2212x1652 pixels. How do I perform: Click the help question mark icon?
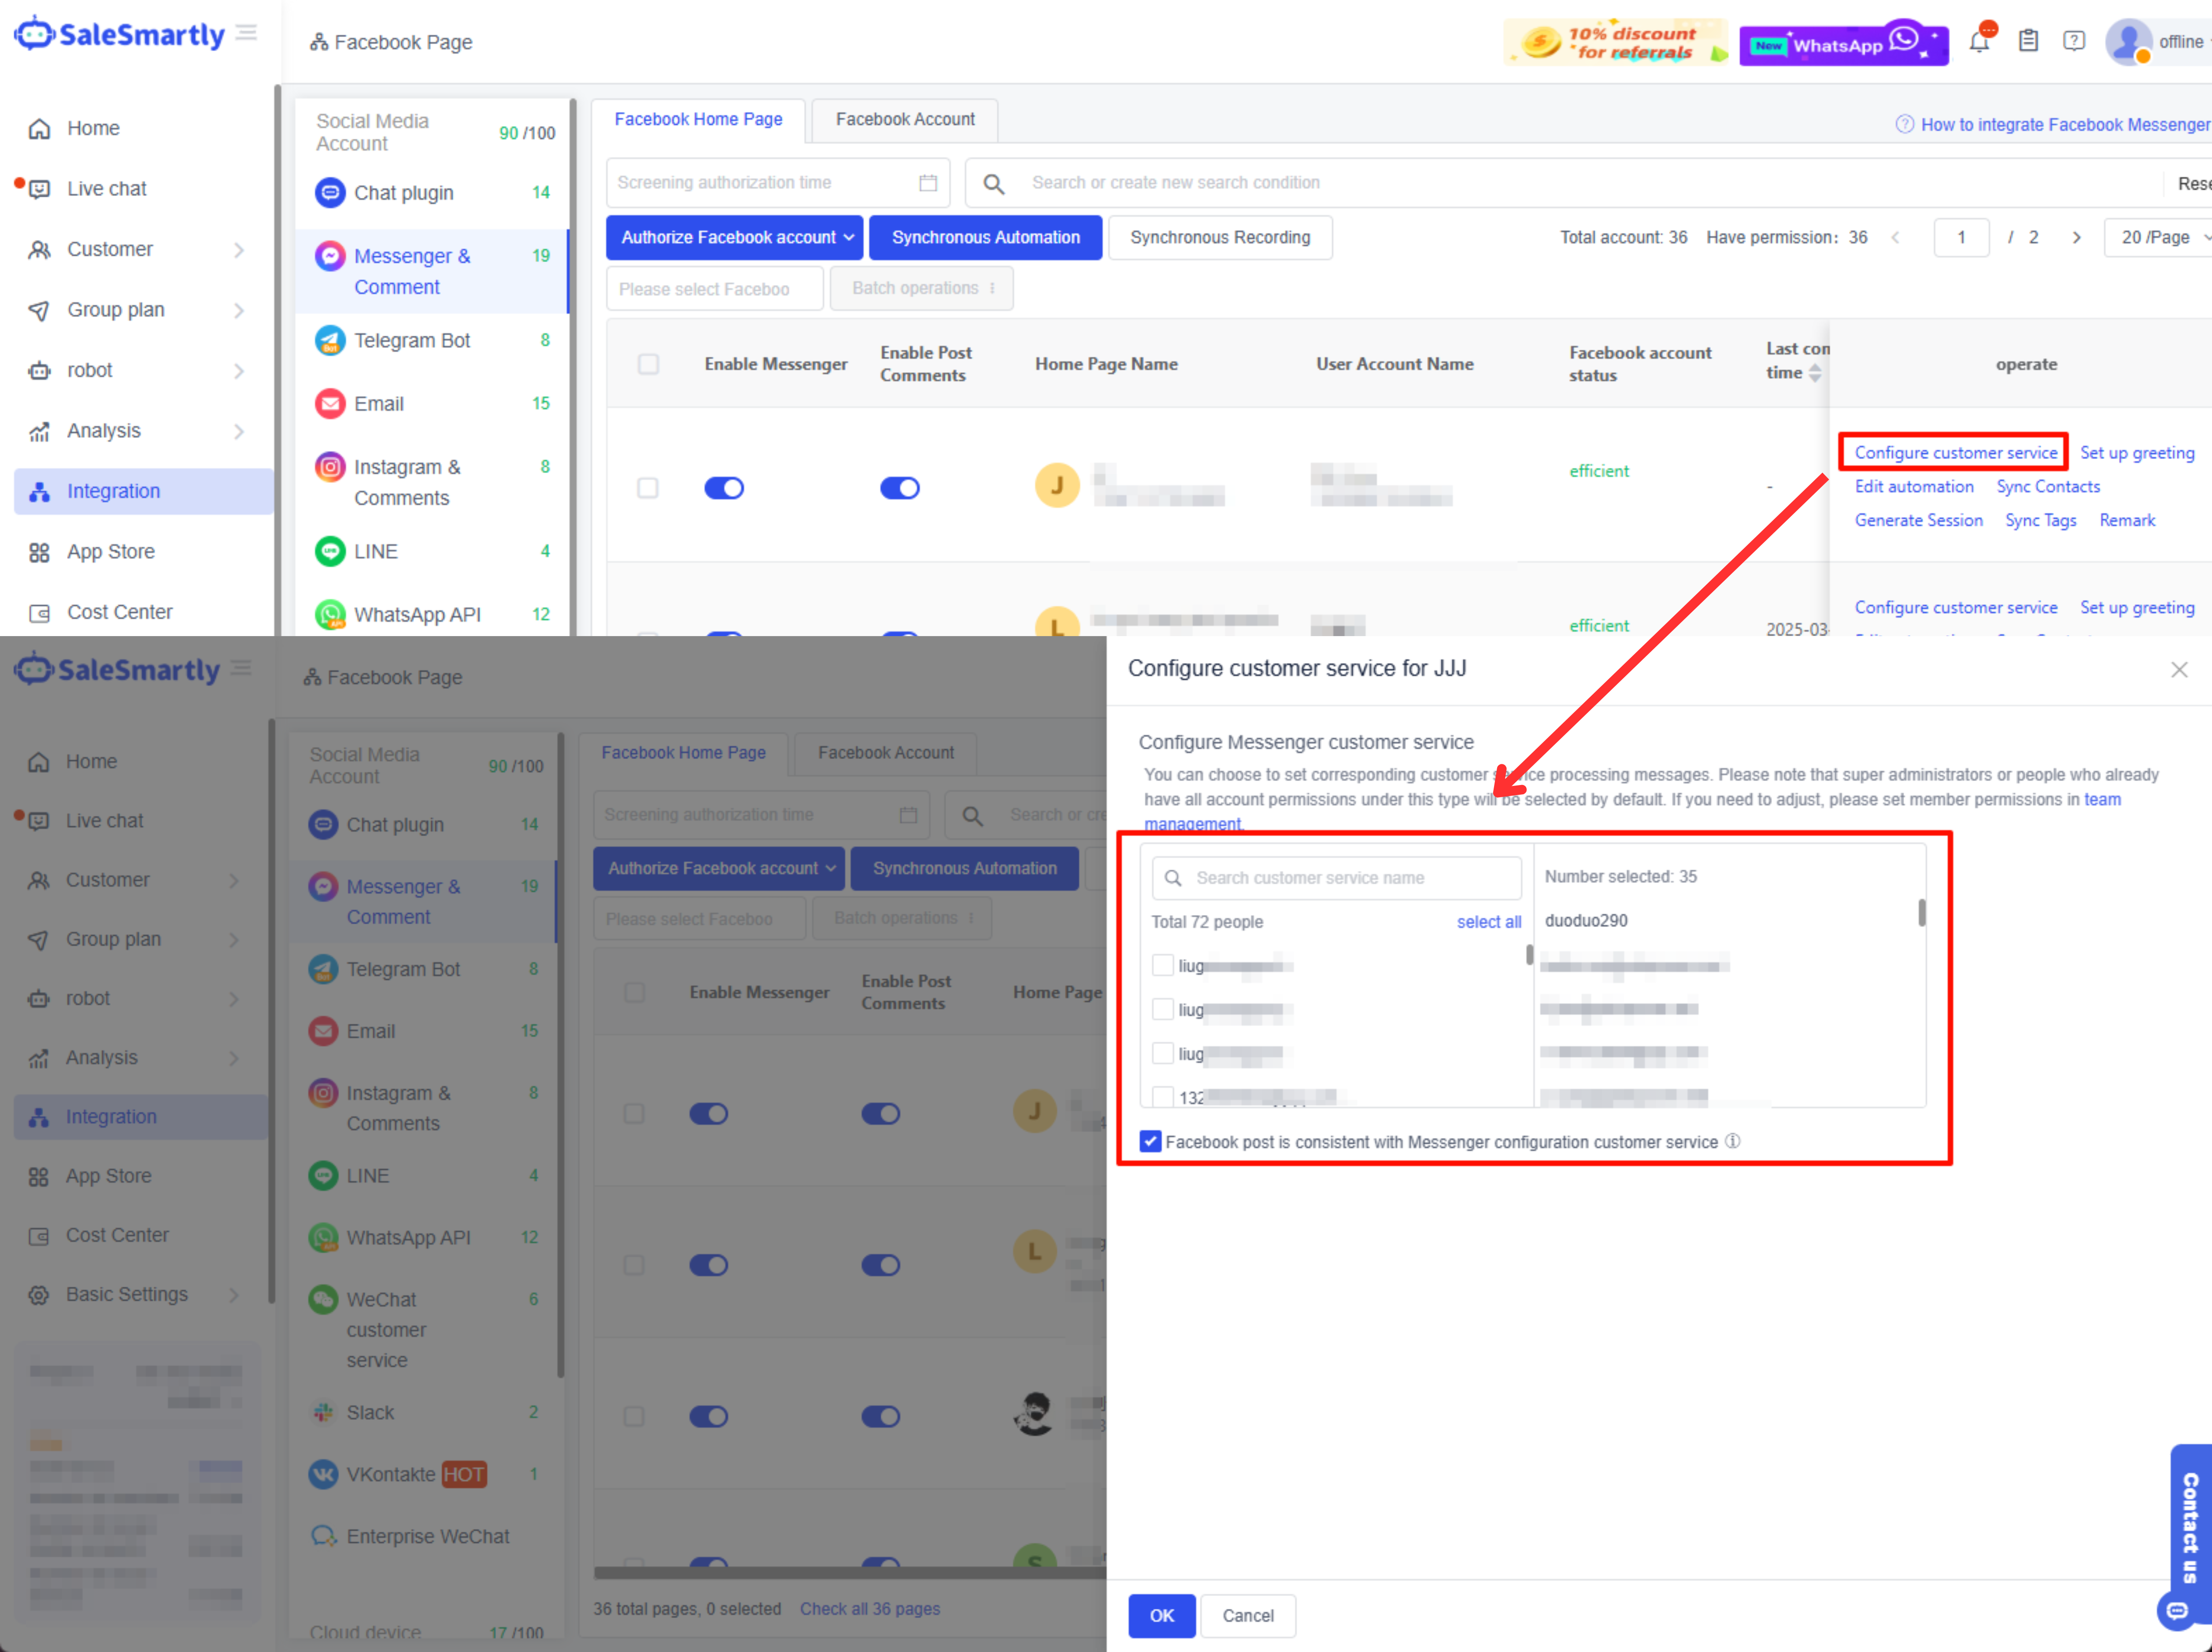click(2074, 41)
